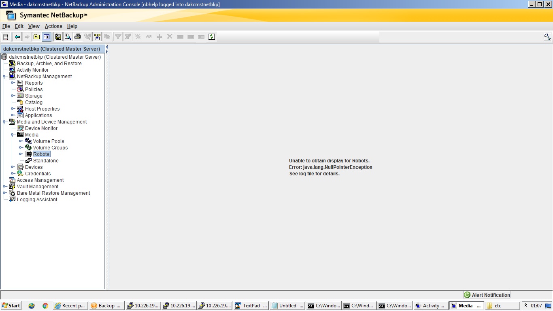Expand the Applications node

click(x=13, y=115)
